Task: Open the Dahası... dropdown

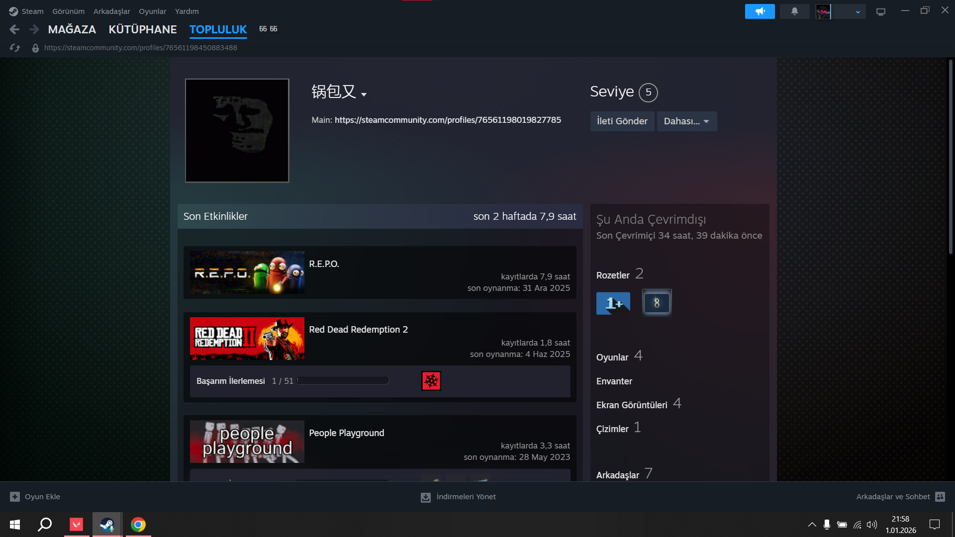Action: tap(687, 121)
